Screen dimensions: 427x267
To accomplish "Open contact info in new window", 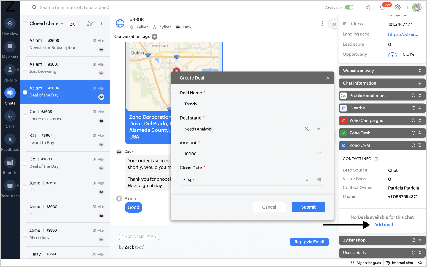I will 377,159.
